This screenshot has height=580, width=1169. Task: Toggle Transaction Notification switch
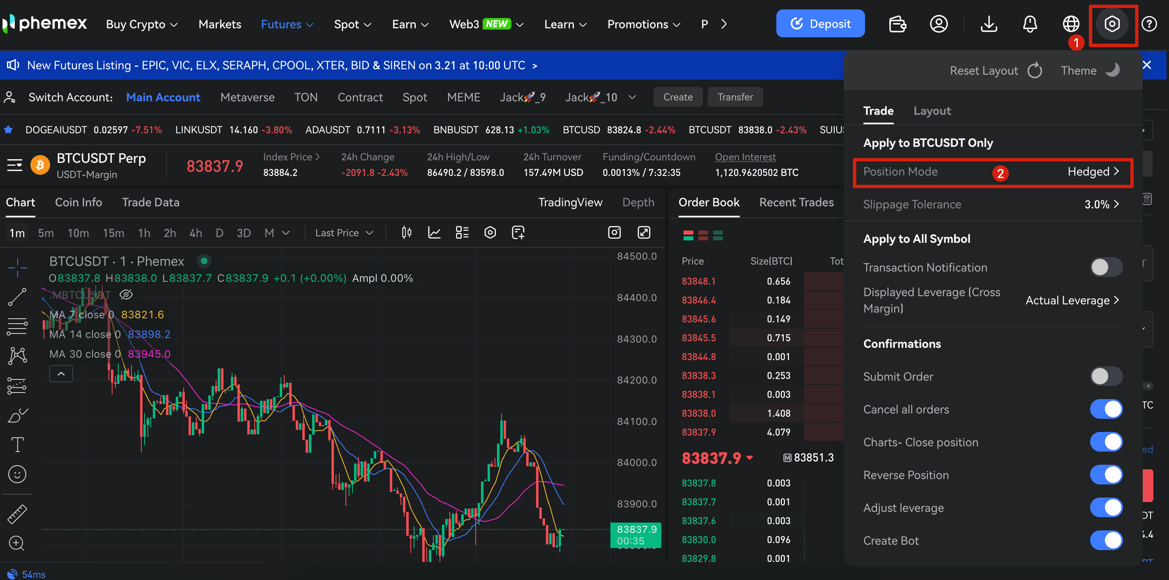[x=1107, y=267]
